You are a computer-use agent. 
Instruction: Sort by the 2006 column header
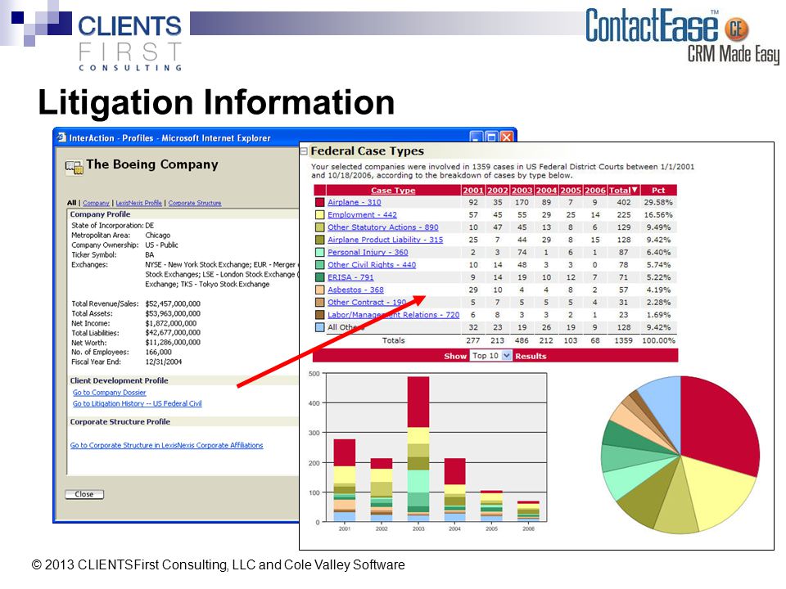[x=595, y=191]
